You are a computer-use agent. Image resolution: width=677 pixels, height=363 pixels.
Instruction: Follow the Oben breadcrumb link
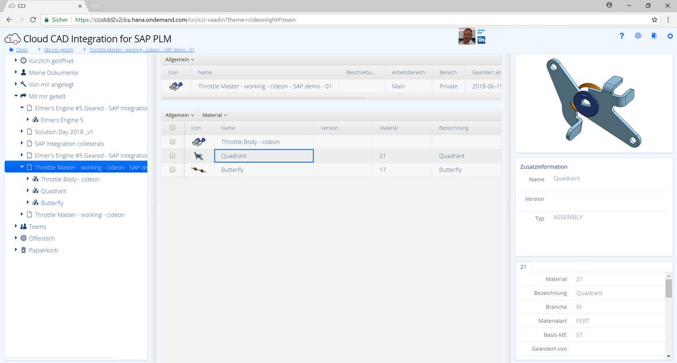[22, 50]
